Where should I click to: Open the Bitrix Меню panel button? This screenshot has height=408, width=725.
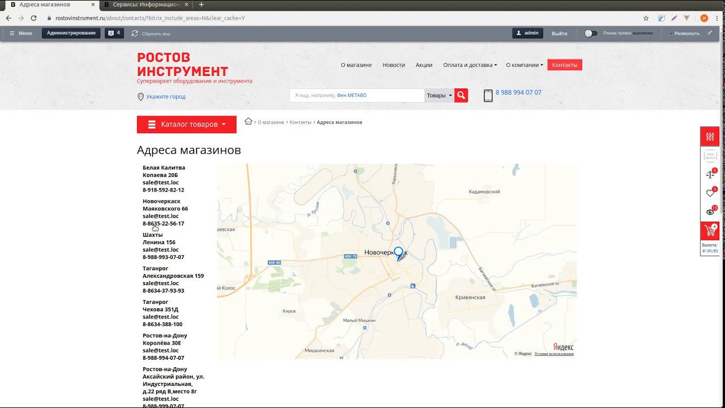(21, 33)
